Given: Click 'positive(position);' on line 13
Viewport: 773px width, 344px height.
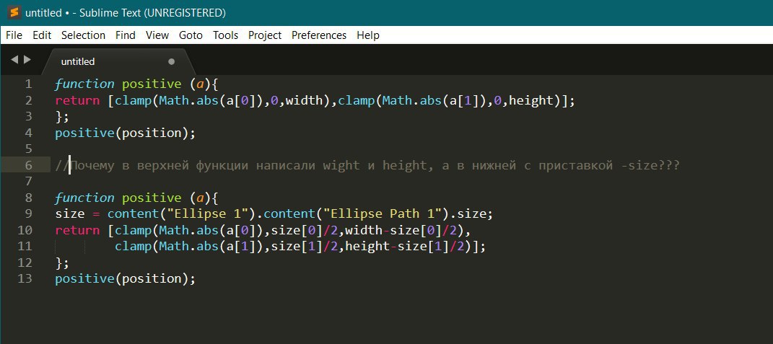Looking at the screenshot, I should 125,279.
